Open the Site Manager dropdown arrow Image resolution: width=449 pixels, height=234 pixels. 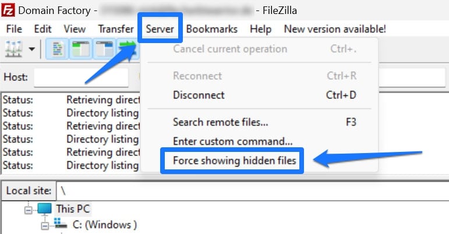[x=31, y=49]
